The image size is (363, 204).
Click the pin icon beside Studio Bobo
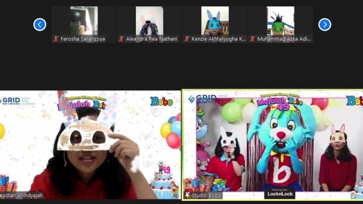click(x=188, y=195)
